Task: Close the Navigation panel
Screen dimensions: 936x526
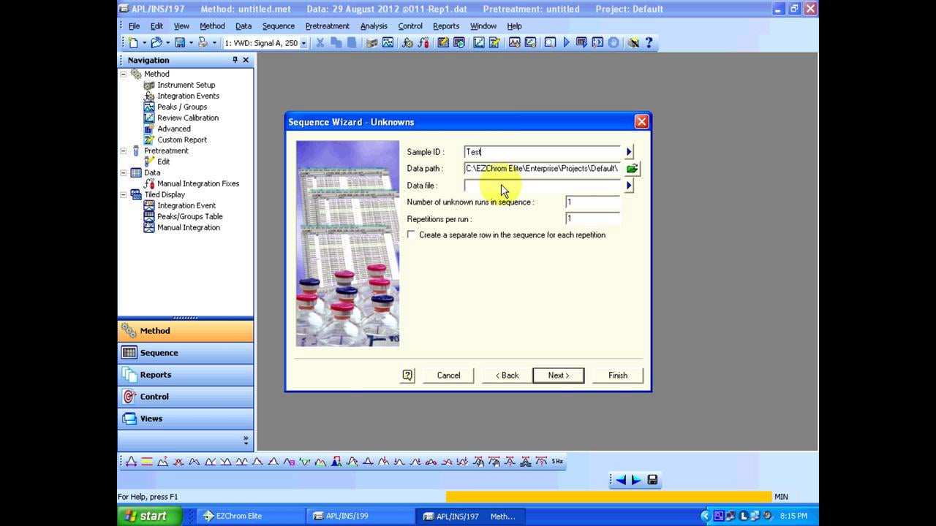Action: click(x=246, y=60)
